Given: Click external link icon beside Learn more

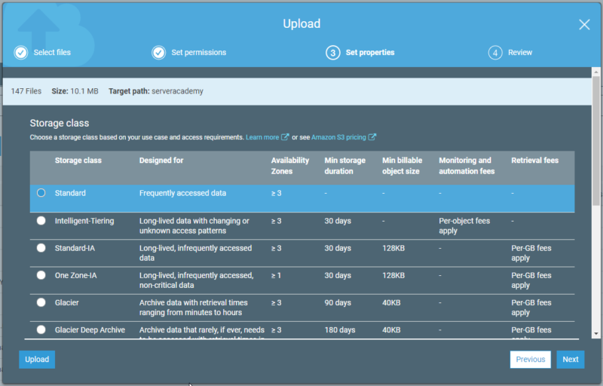Looking at the screenshot, I should [285, 137].
